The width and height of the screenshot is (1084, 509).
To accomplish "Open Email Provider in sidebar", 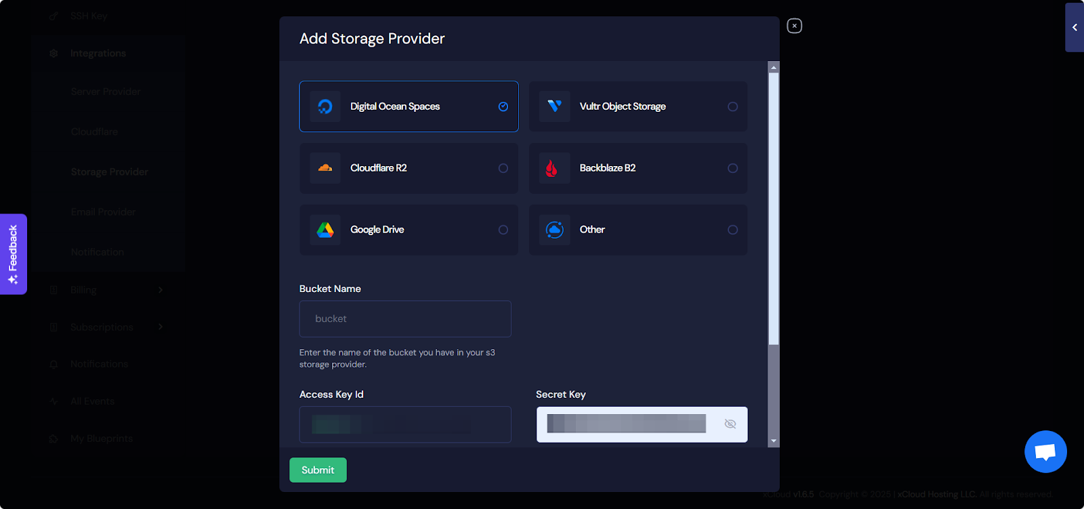I will pos(103,212).
